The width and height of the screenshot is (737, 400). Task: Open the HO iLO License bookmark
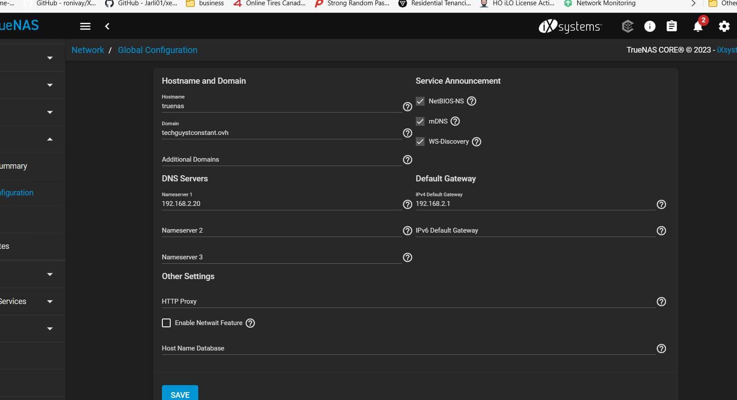point(517,4)
